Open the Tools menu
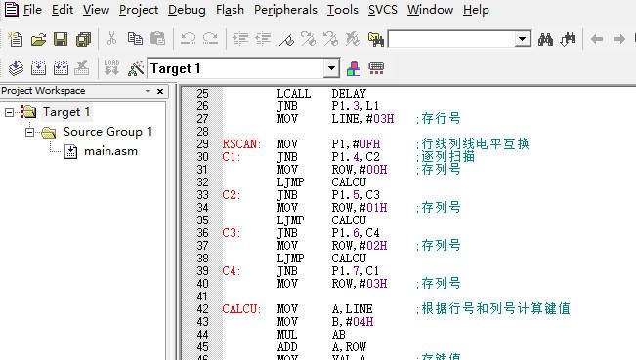 [343, 10]
